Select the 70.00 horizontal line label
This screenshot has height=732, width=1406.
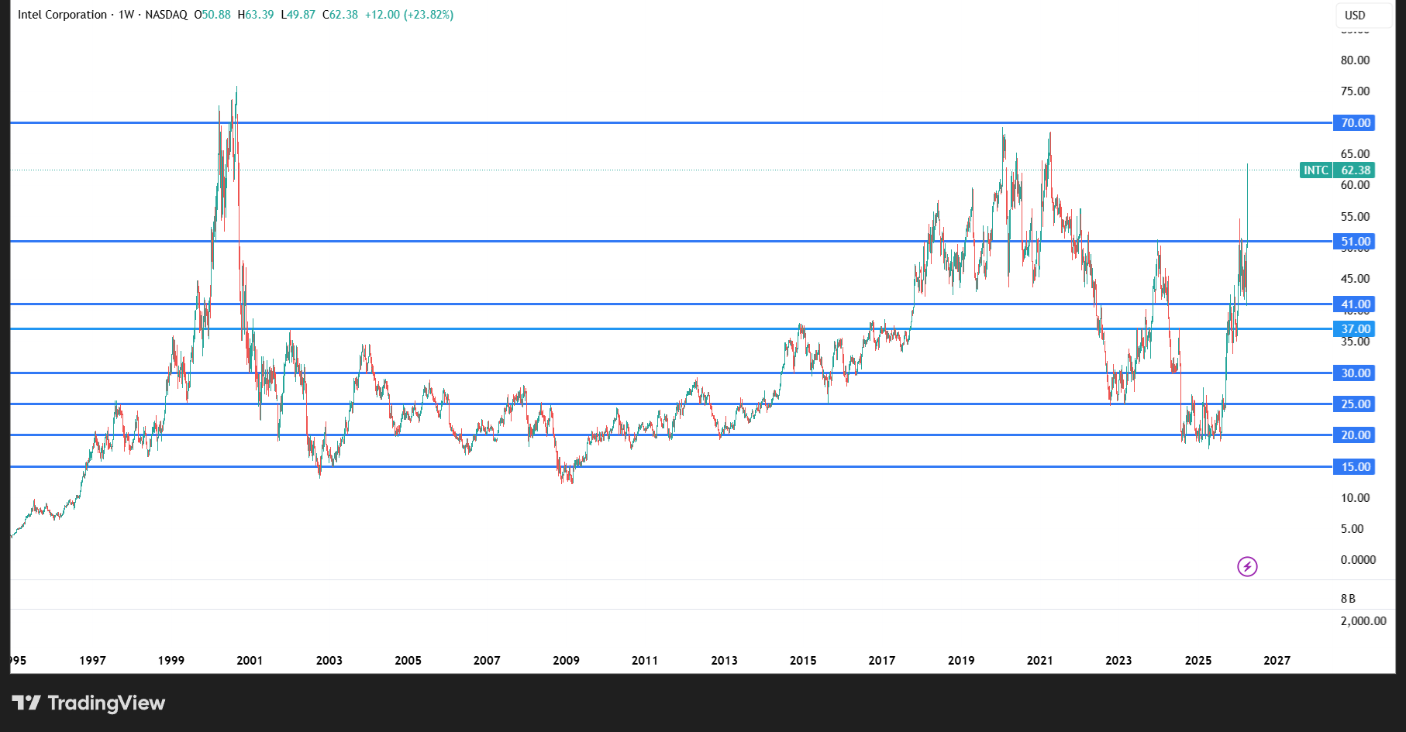pyautogui.click(x=1354, y=122)
